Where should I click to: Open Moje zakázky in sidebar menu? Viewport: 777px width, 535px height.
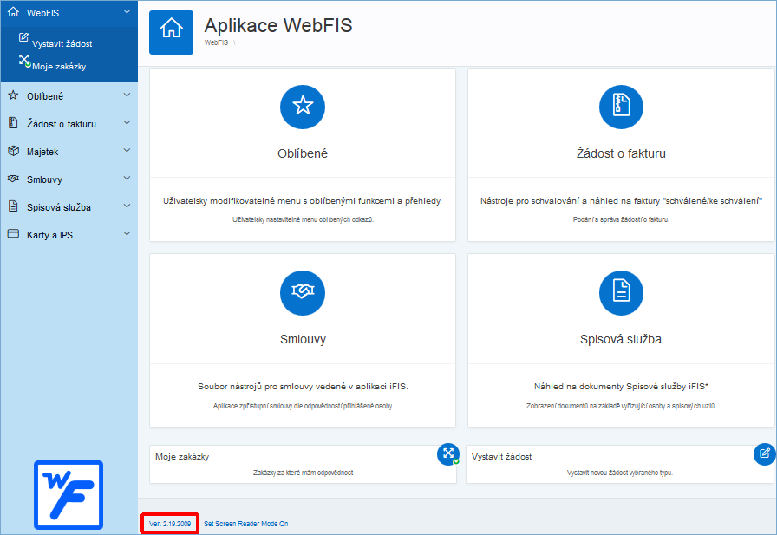click(x=59, y=67)
